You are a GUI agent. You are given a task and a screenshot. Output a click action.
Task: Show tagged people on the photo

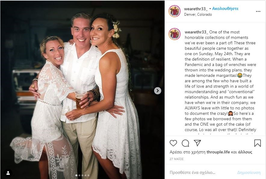pyautogui.click(x=8, y=173)
